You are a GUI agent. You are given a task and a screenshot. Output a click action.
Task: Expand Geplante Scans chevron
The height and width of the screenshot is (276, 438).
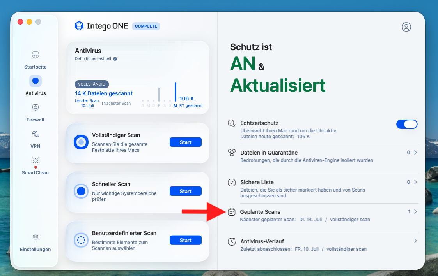[415, 212]
